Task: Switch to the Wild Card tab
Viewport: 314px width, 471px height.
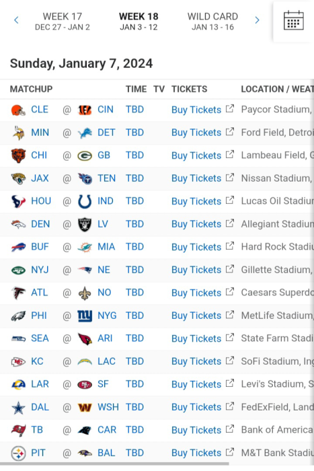Action: click(x=213, y=22)
